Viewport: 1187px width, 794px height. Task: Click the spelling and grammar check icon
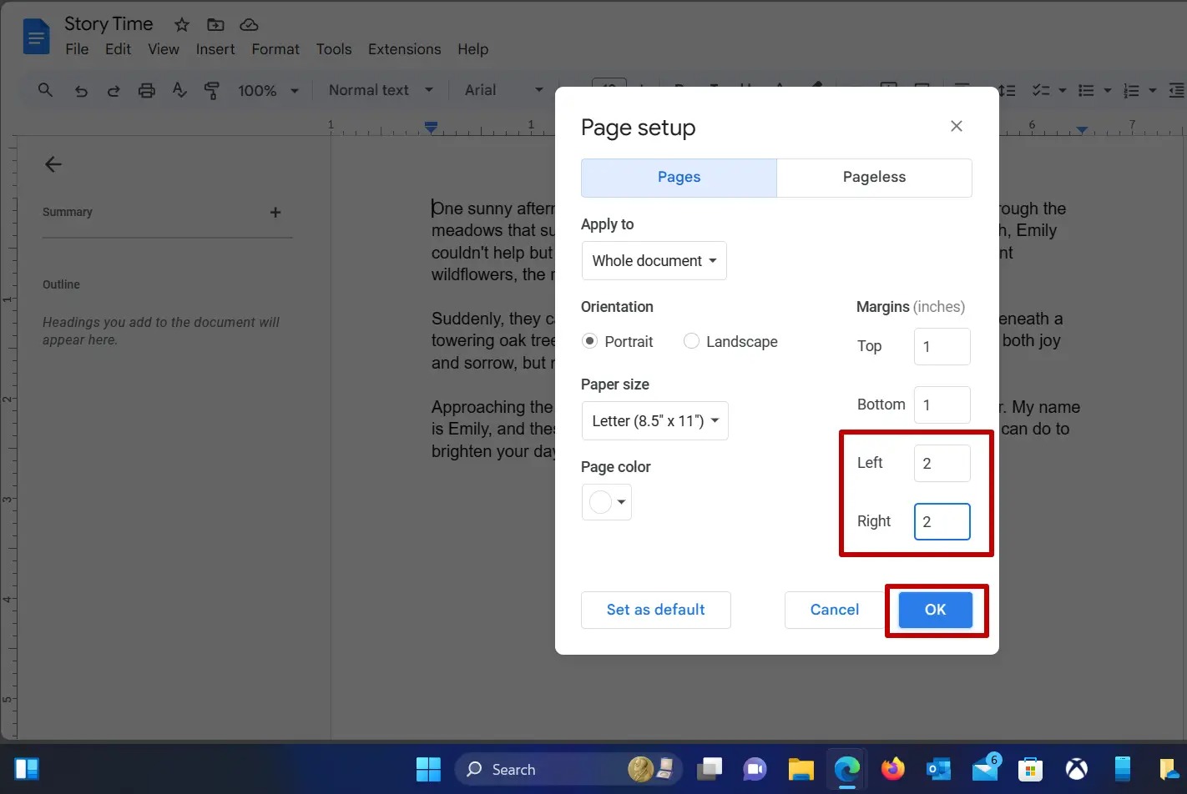(179, 90)
